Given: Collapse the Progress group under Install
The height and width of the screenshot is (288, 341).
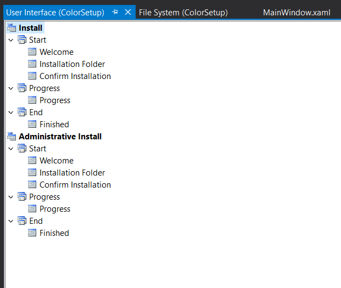Looking at the screenshot, I should tap(10, 88).
